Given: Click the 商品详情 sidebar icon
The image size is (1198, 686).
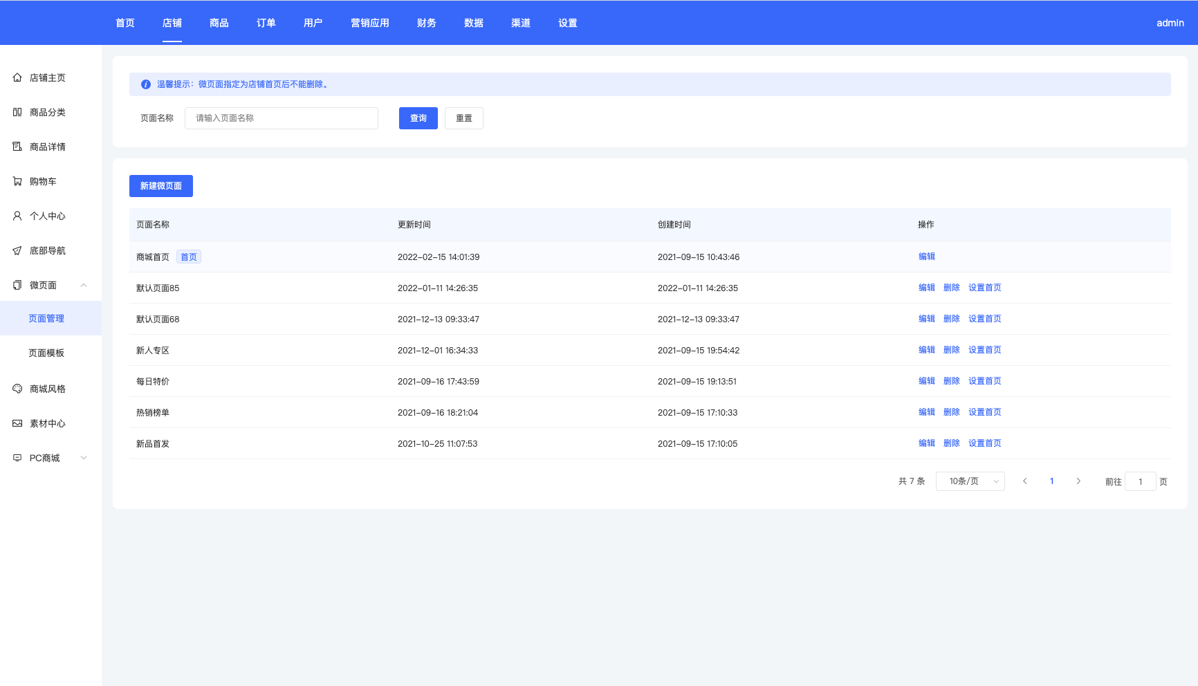Looking at the screenshot, I should point(17,147).
